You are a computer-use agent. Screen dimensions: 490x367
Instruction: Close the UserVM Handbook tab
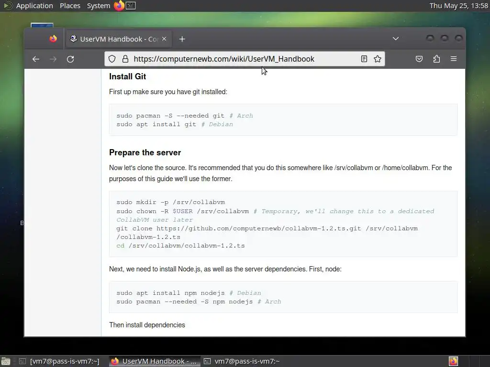[164, 39]
